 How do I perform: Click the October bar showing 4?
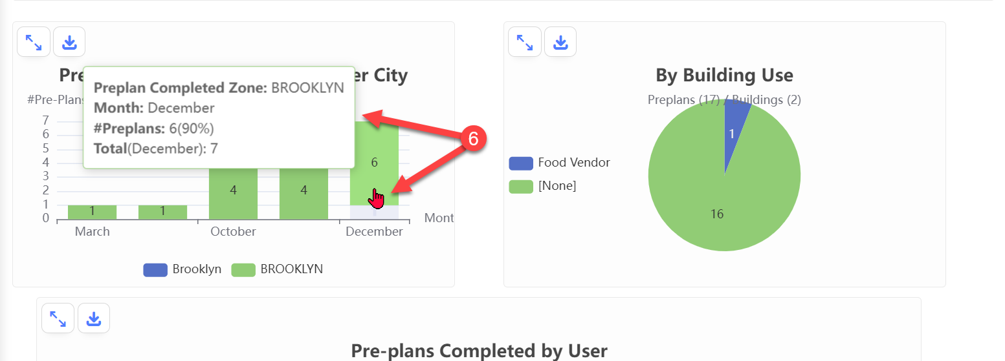pyautogui.click(x=233, y=191)
